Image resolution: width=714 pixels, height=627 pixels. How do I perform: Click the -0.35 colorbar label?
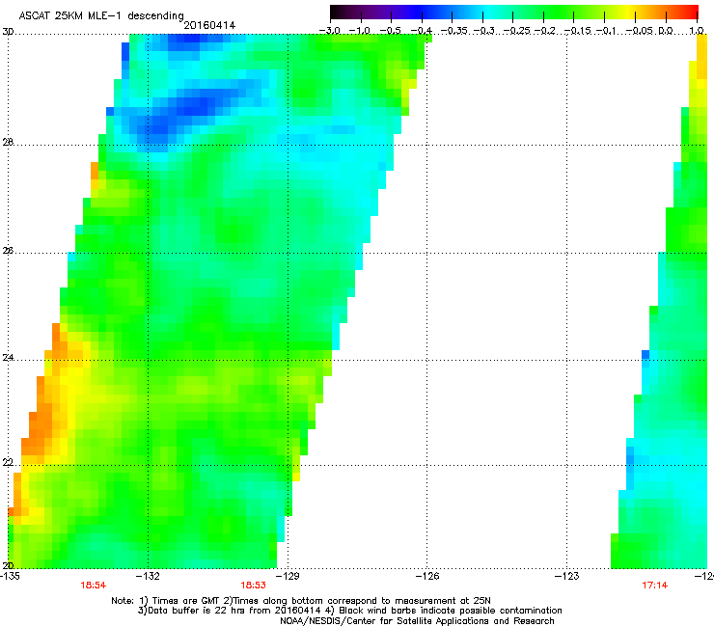(454, 31)
